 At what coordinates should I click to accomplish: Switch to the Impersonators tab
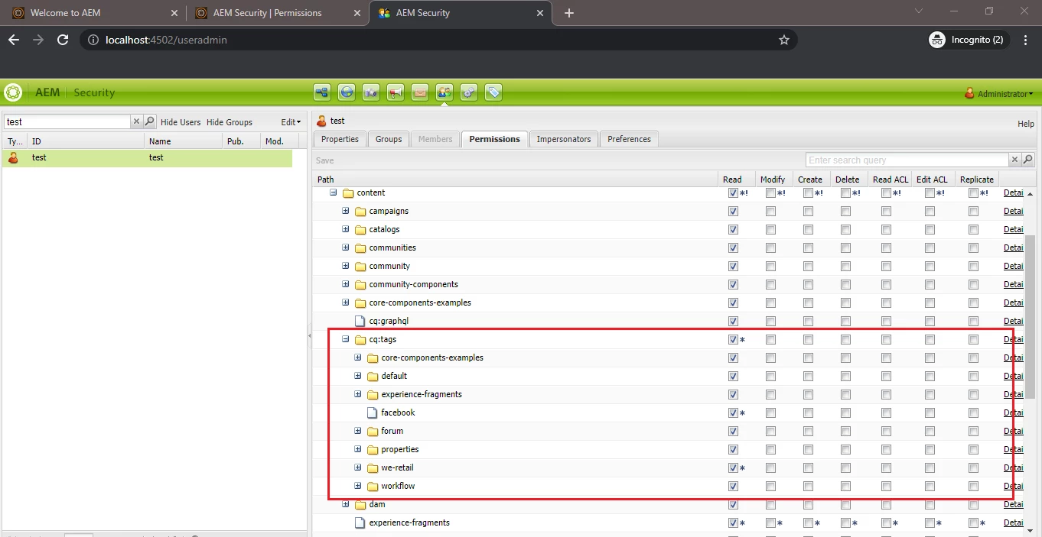pyautogui.click(x=564, y=139)
